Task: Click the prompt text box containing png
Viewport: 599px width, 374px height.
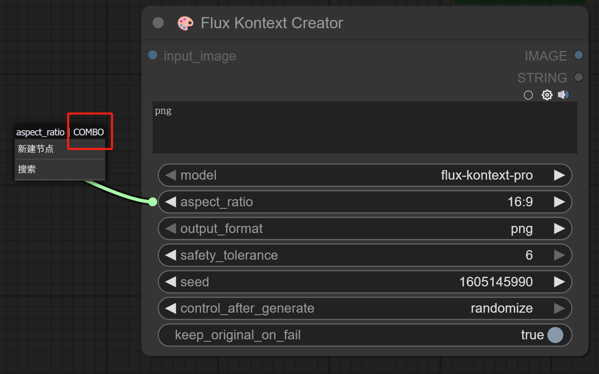Action: 364,127
